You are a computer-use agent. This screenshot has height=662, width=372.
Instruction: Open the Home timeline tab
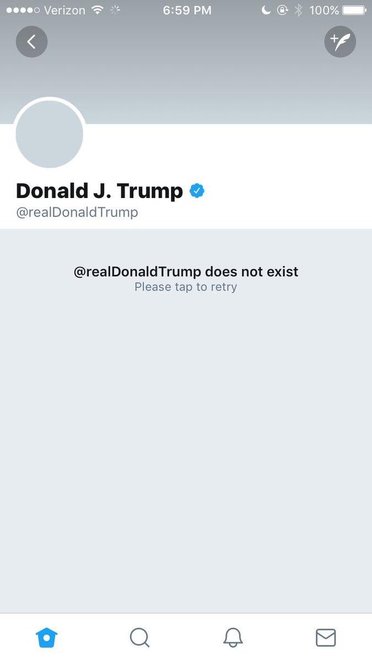46,638
